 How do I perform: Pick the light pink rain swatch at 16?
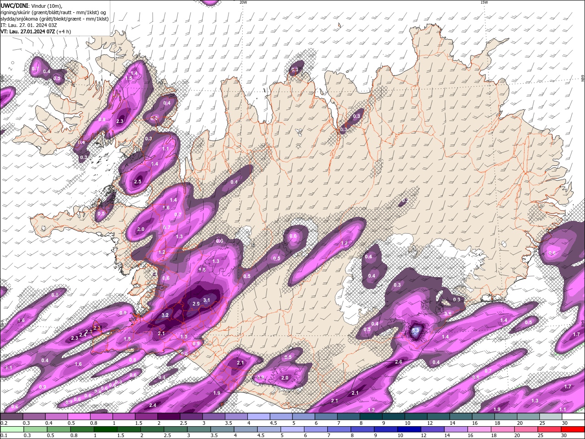pyautogui.click(x=479, y=429)
